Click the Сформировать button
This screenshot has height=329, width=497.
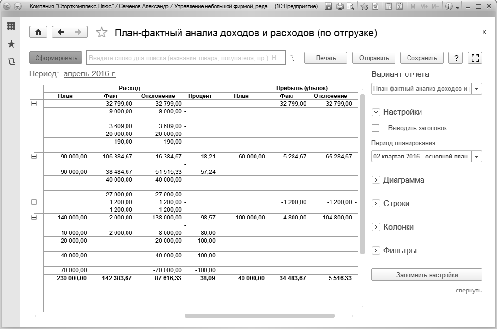coord(56,58)
